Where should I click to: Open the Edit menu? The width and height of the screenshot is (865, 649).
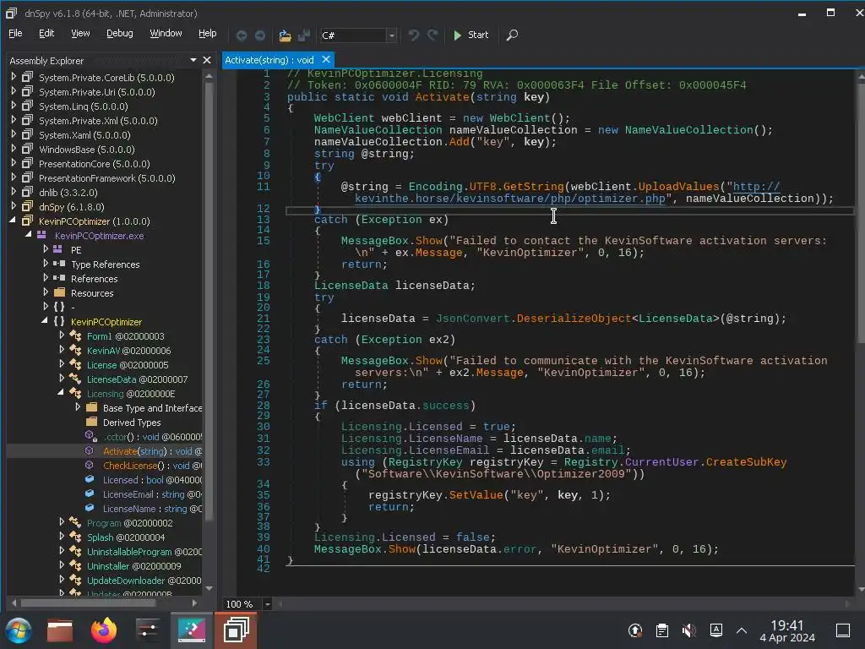46,33
